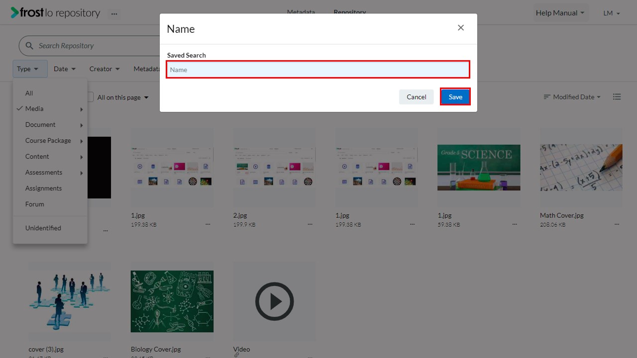Select Content in Type menu
This screenshot has width=637, height=358.
(37, 157)
